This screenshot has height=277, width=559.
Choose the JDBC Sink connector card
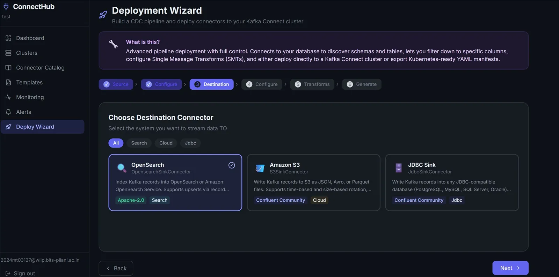tap(452, 182)
